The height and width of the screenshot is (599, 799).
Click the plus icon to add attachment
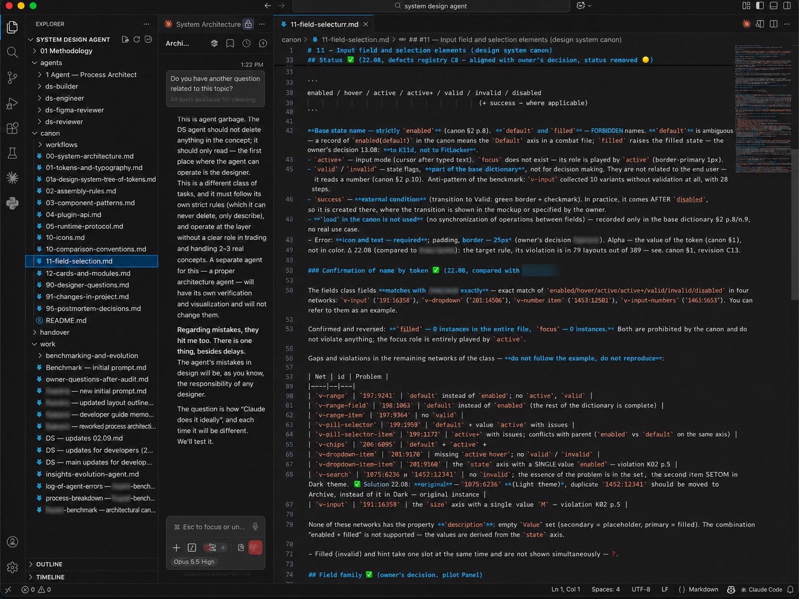pyautogui.click(x=177, y=548)
